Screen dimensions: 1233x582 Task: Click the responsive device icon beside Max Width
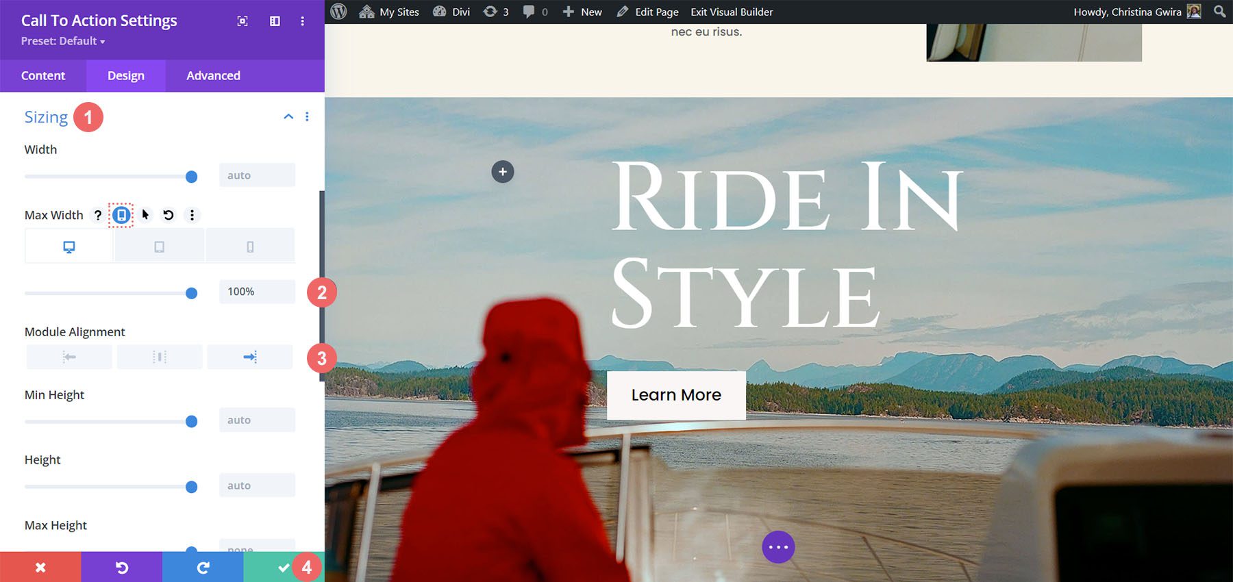pyautogui.click(x=121, y=215)
